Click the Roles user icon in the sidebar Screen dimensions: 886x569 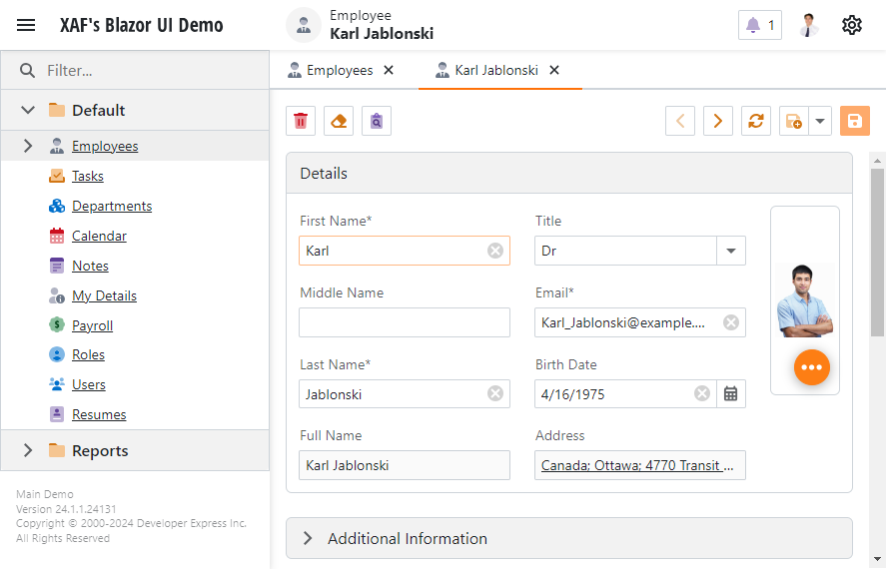57,354
